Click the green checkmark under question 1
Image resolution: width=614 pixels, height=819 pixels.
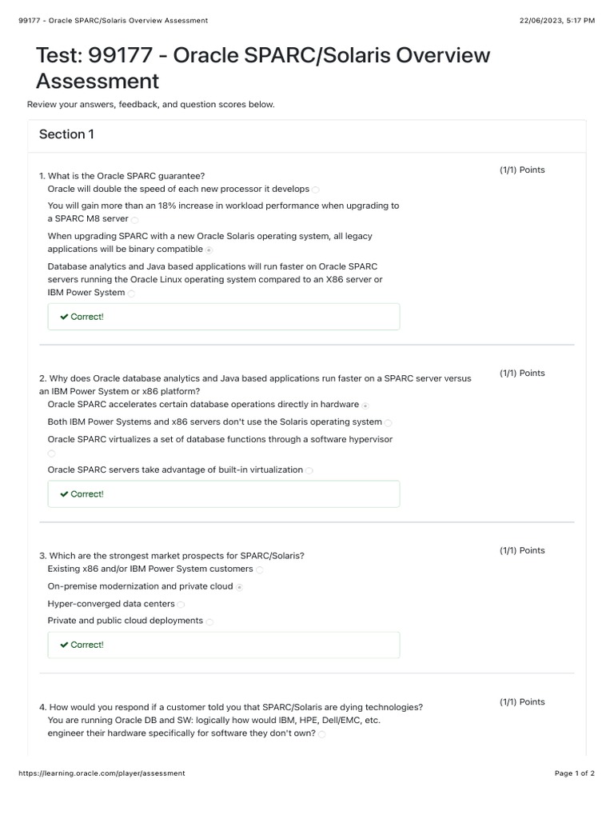click(64, 317)
